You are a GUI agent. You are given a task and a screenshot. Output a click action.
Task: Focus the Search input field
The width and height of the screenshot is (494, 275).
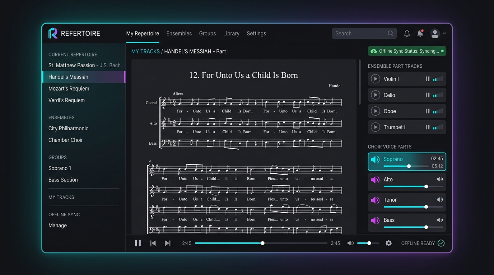click(364, 33)
